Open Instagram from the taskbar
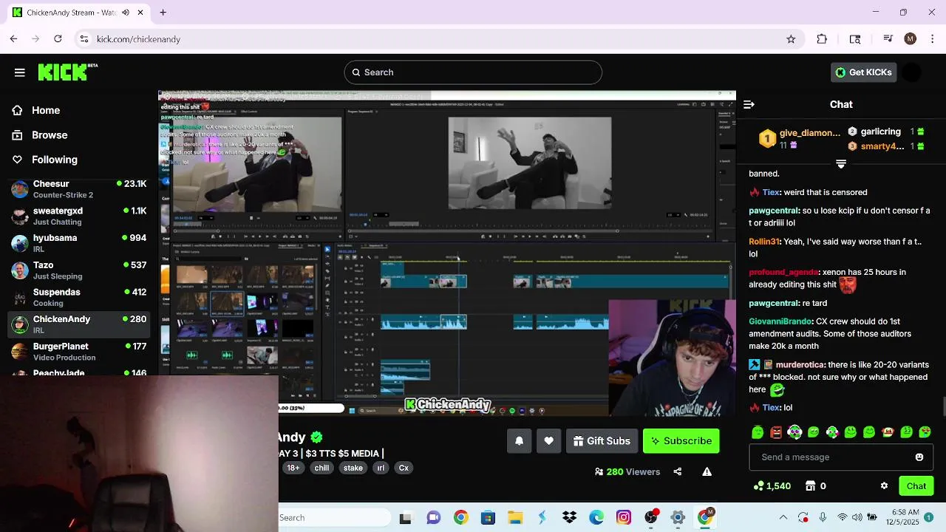Screen dimensions: 946x532 click(x=624, y=518)
